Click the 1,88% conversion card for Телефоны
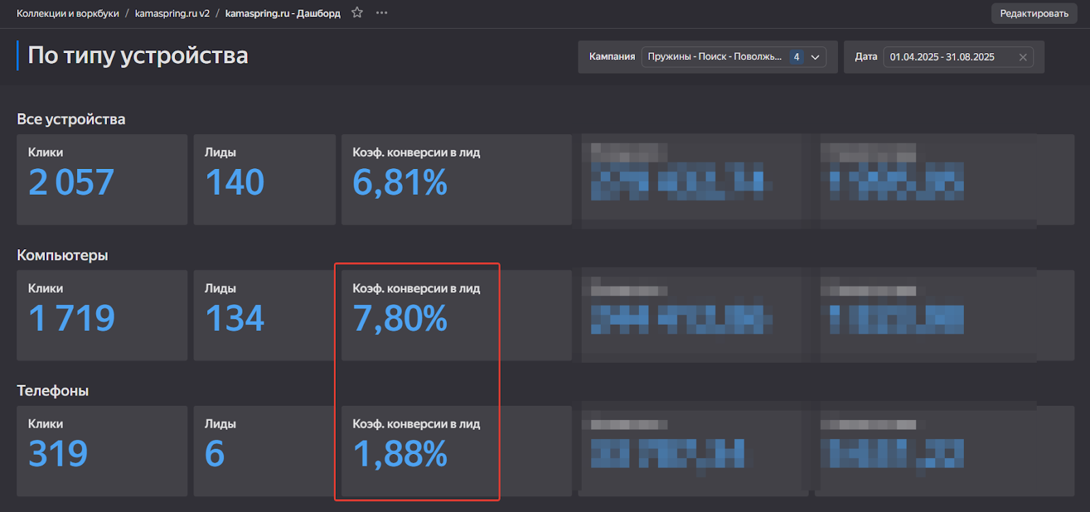Viewport: 1090px width, 512px height. coord(456,451)
